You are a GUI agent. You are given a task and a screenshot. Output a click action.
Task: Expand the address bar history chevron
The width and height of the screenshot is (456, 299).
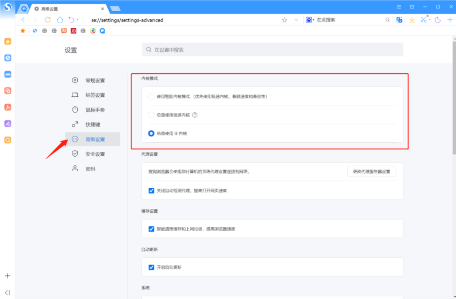(x=296, y=20)
